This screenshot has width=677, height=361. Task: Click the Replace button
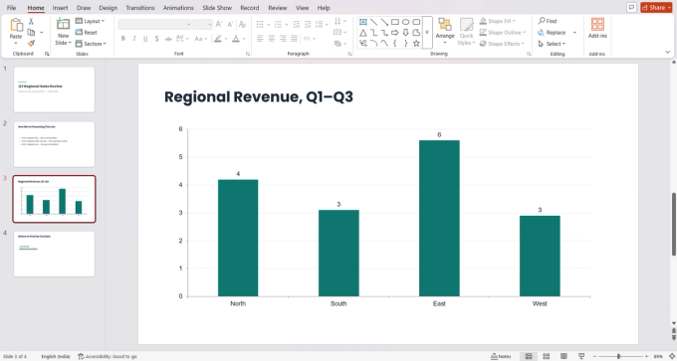552,33
